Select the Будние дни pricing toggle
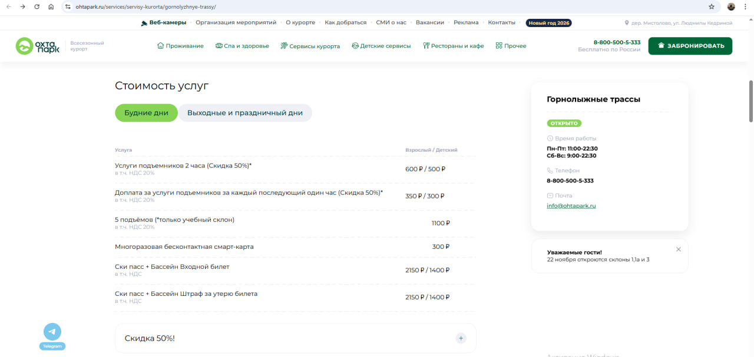 146,113
